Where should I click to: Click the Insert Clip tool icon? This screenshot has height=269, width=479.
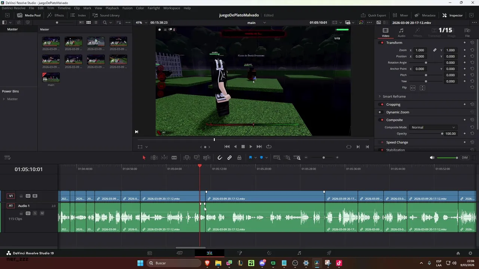187,158
